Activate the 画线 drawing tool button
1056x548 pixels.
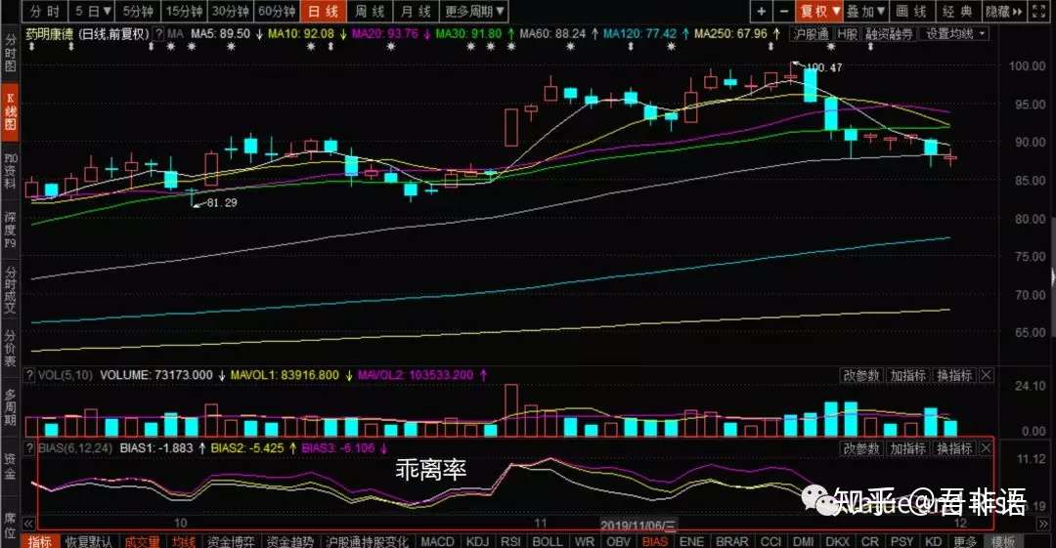[x=912, y=11]
